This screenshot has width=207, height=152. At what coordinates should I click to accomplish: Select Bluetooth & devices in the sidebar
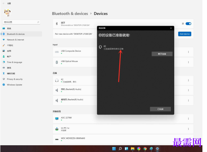21,34
